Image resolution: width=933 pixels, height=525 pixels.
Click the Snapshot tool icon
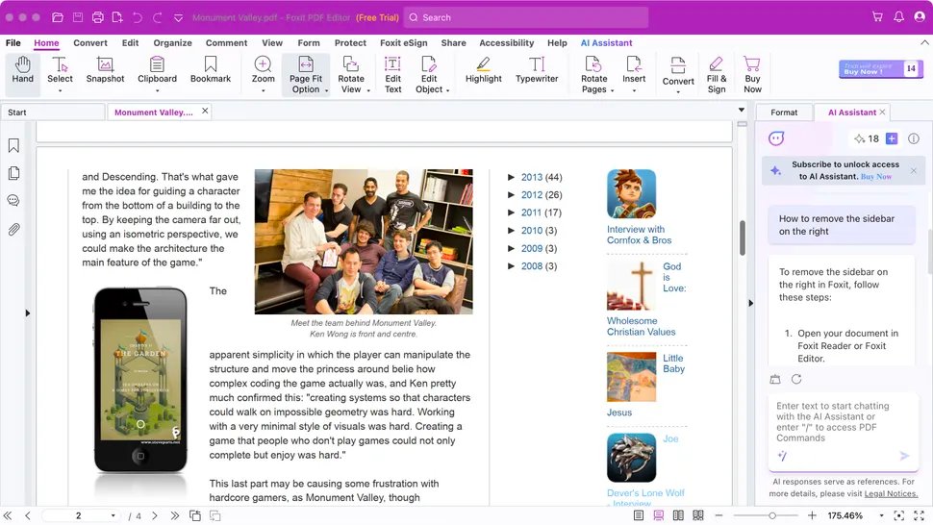point(105,70)
